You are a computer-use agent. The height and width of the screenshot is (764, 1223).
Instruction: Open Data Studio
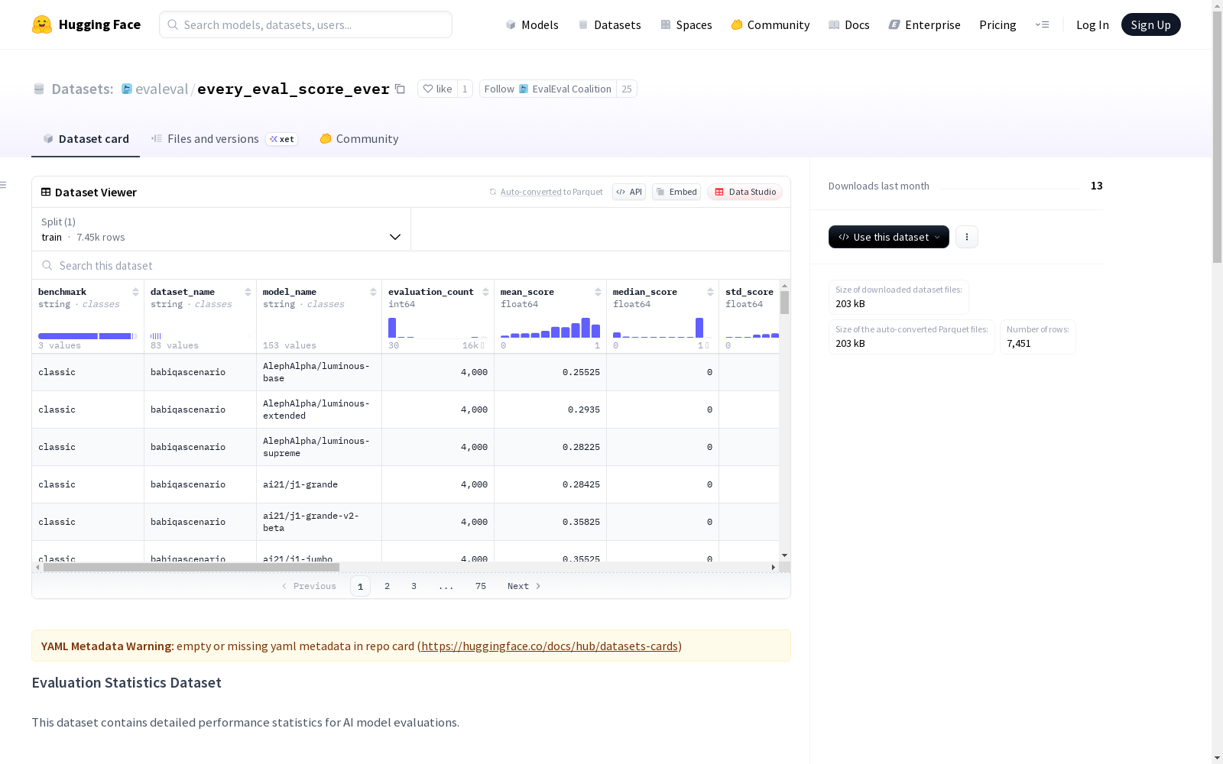(745, 192)
